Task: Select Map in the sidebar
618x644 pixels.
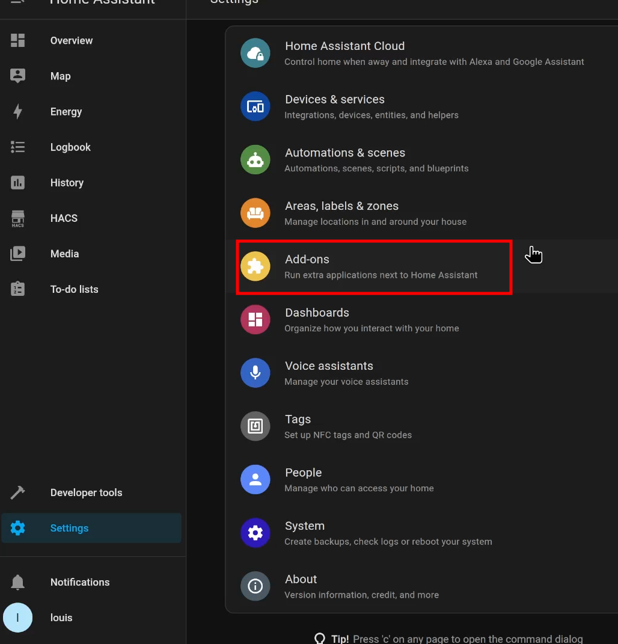Action: pyautogui.click(x=60, y=76)
